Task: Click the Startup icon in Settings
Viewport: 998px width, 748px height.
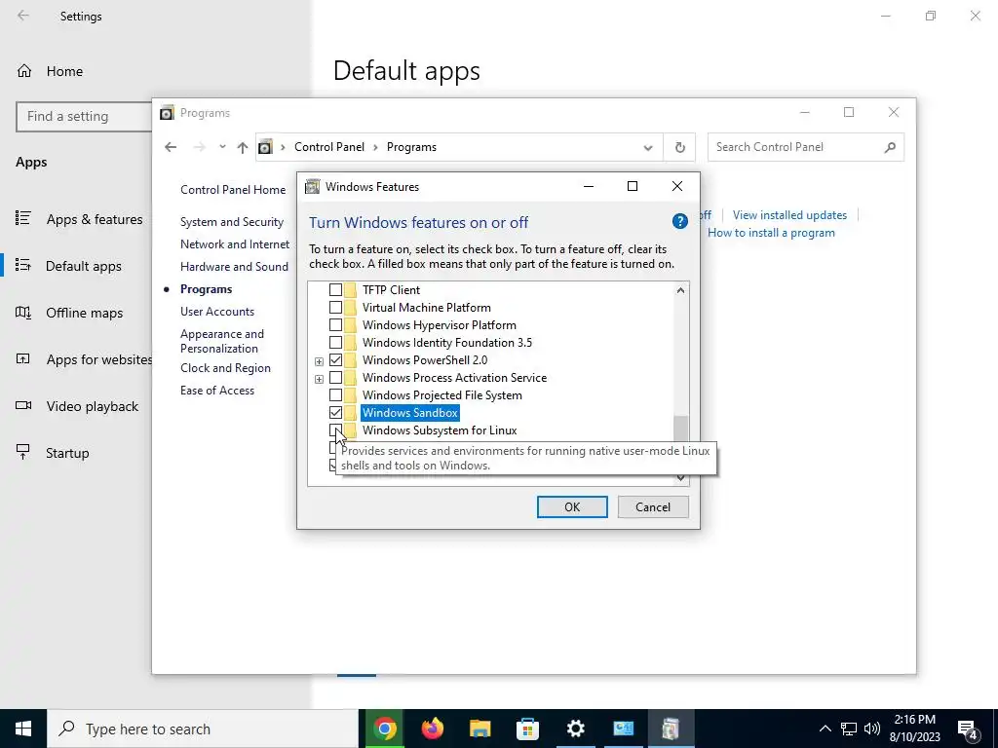Action: coord(23,452)
